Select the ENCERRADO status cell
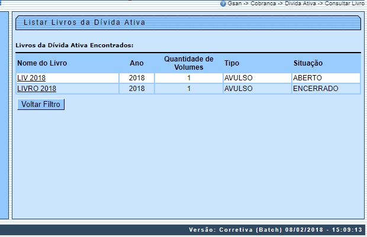The image size is (367, 237). (x=316, y=89)
